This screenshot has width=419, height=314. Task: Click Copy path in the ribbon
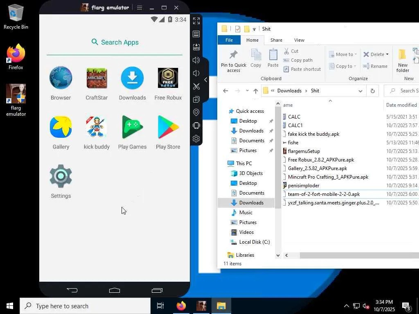click(x=298, y=60)
